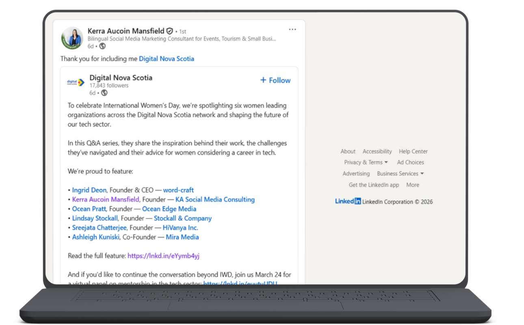Image resolution: width=524 pixels, height=325 pixels.
Task: Click the globe icon under 17,843 followers
Action: (104, 93)
